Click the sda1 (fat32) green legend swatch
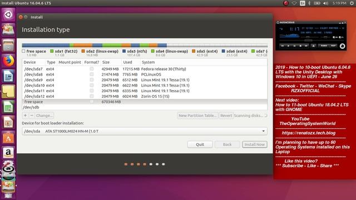 pos(52,51)
